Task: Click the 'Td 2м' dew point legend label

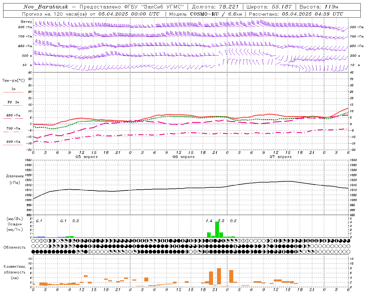Action: pyautogui.click(x=13, y=102)
